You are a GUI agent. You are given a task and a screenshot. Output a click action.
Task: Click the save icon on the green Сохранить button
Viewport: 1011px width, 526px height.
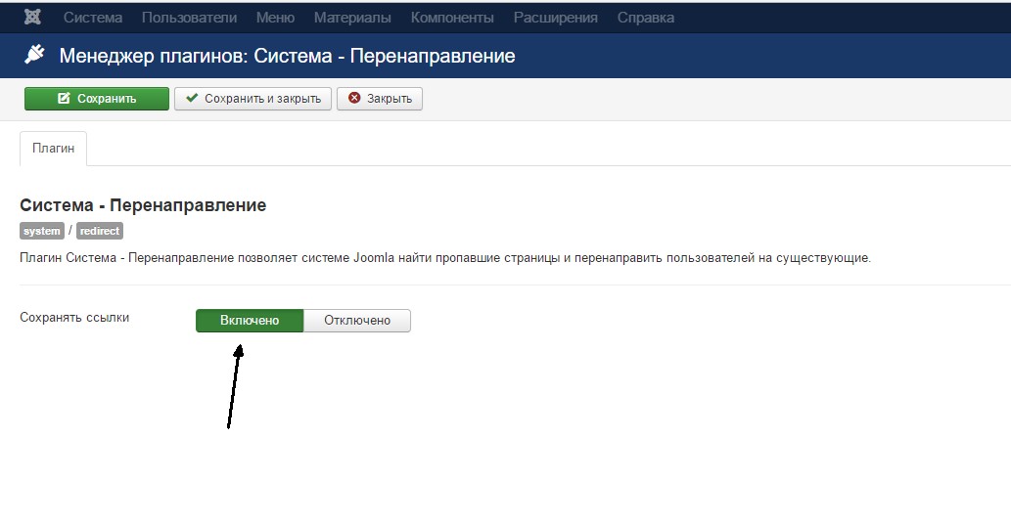pos(64,99)
